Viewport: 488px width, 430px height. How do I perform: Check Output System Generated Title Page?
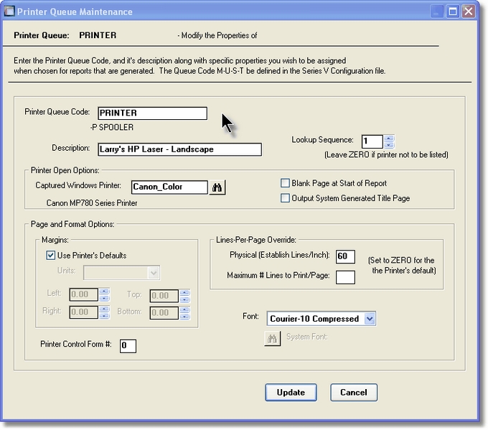(x=285, y=198)
